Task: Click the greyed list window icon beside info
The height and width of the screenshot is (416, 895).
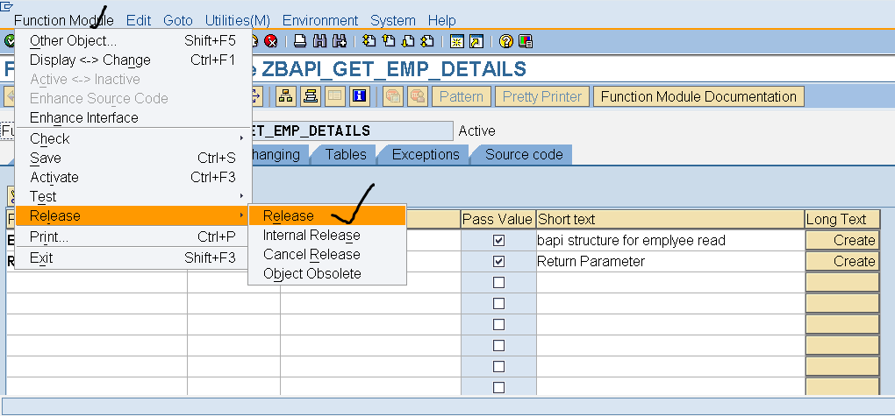Action: [x=335, y=96]
